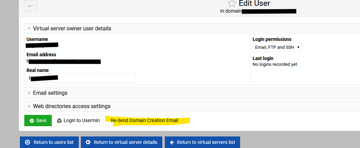The image size is (360, 148).
Task: Click the arrow icon in Return to users list
Action: (x=28, y=142)
